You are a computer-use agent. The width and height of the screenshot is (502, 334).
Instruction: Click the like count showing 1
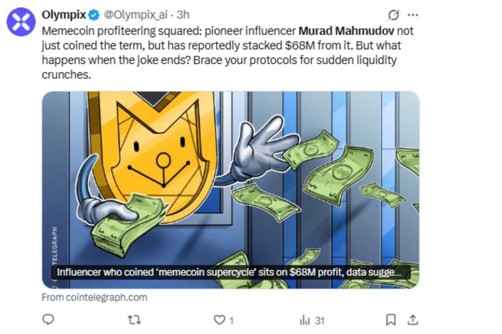click(x=231, y=321)
